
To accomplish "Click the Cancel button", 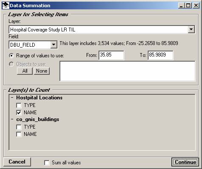I will pos(17,162).
